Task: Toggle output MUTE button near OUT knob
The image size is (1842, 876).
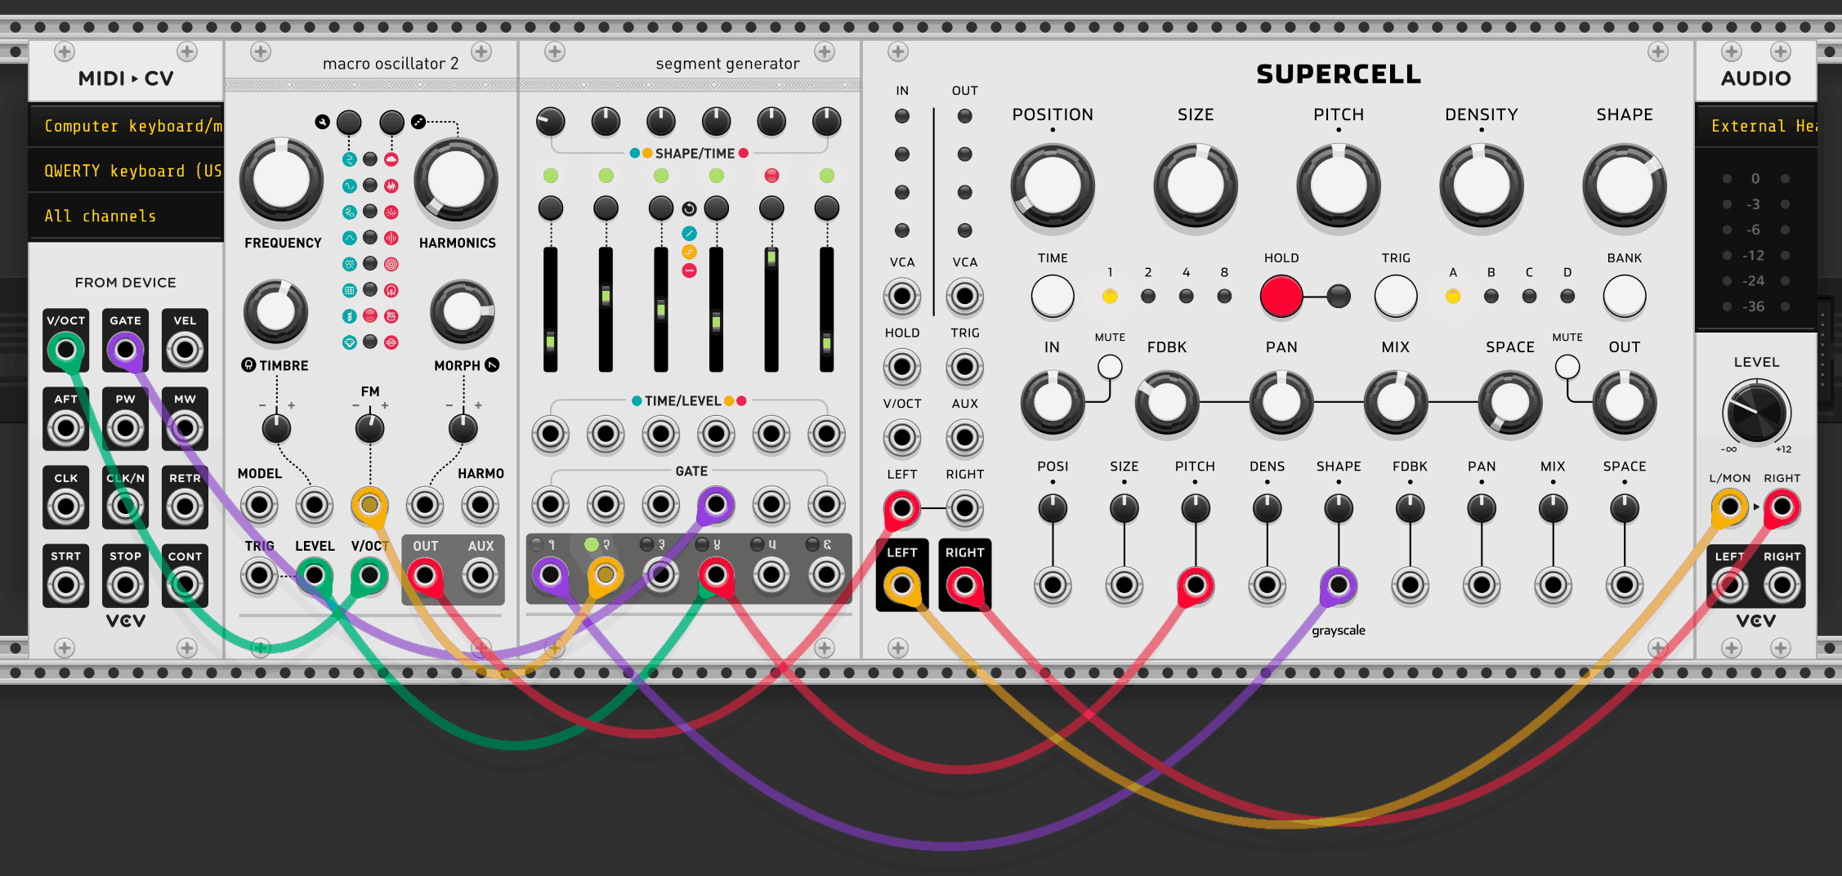Action: point(1567,366)
